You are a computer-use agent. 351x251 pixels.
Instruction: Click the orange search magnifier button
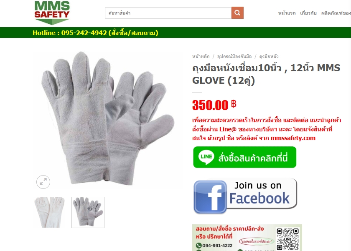237,13
